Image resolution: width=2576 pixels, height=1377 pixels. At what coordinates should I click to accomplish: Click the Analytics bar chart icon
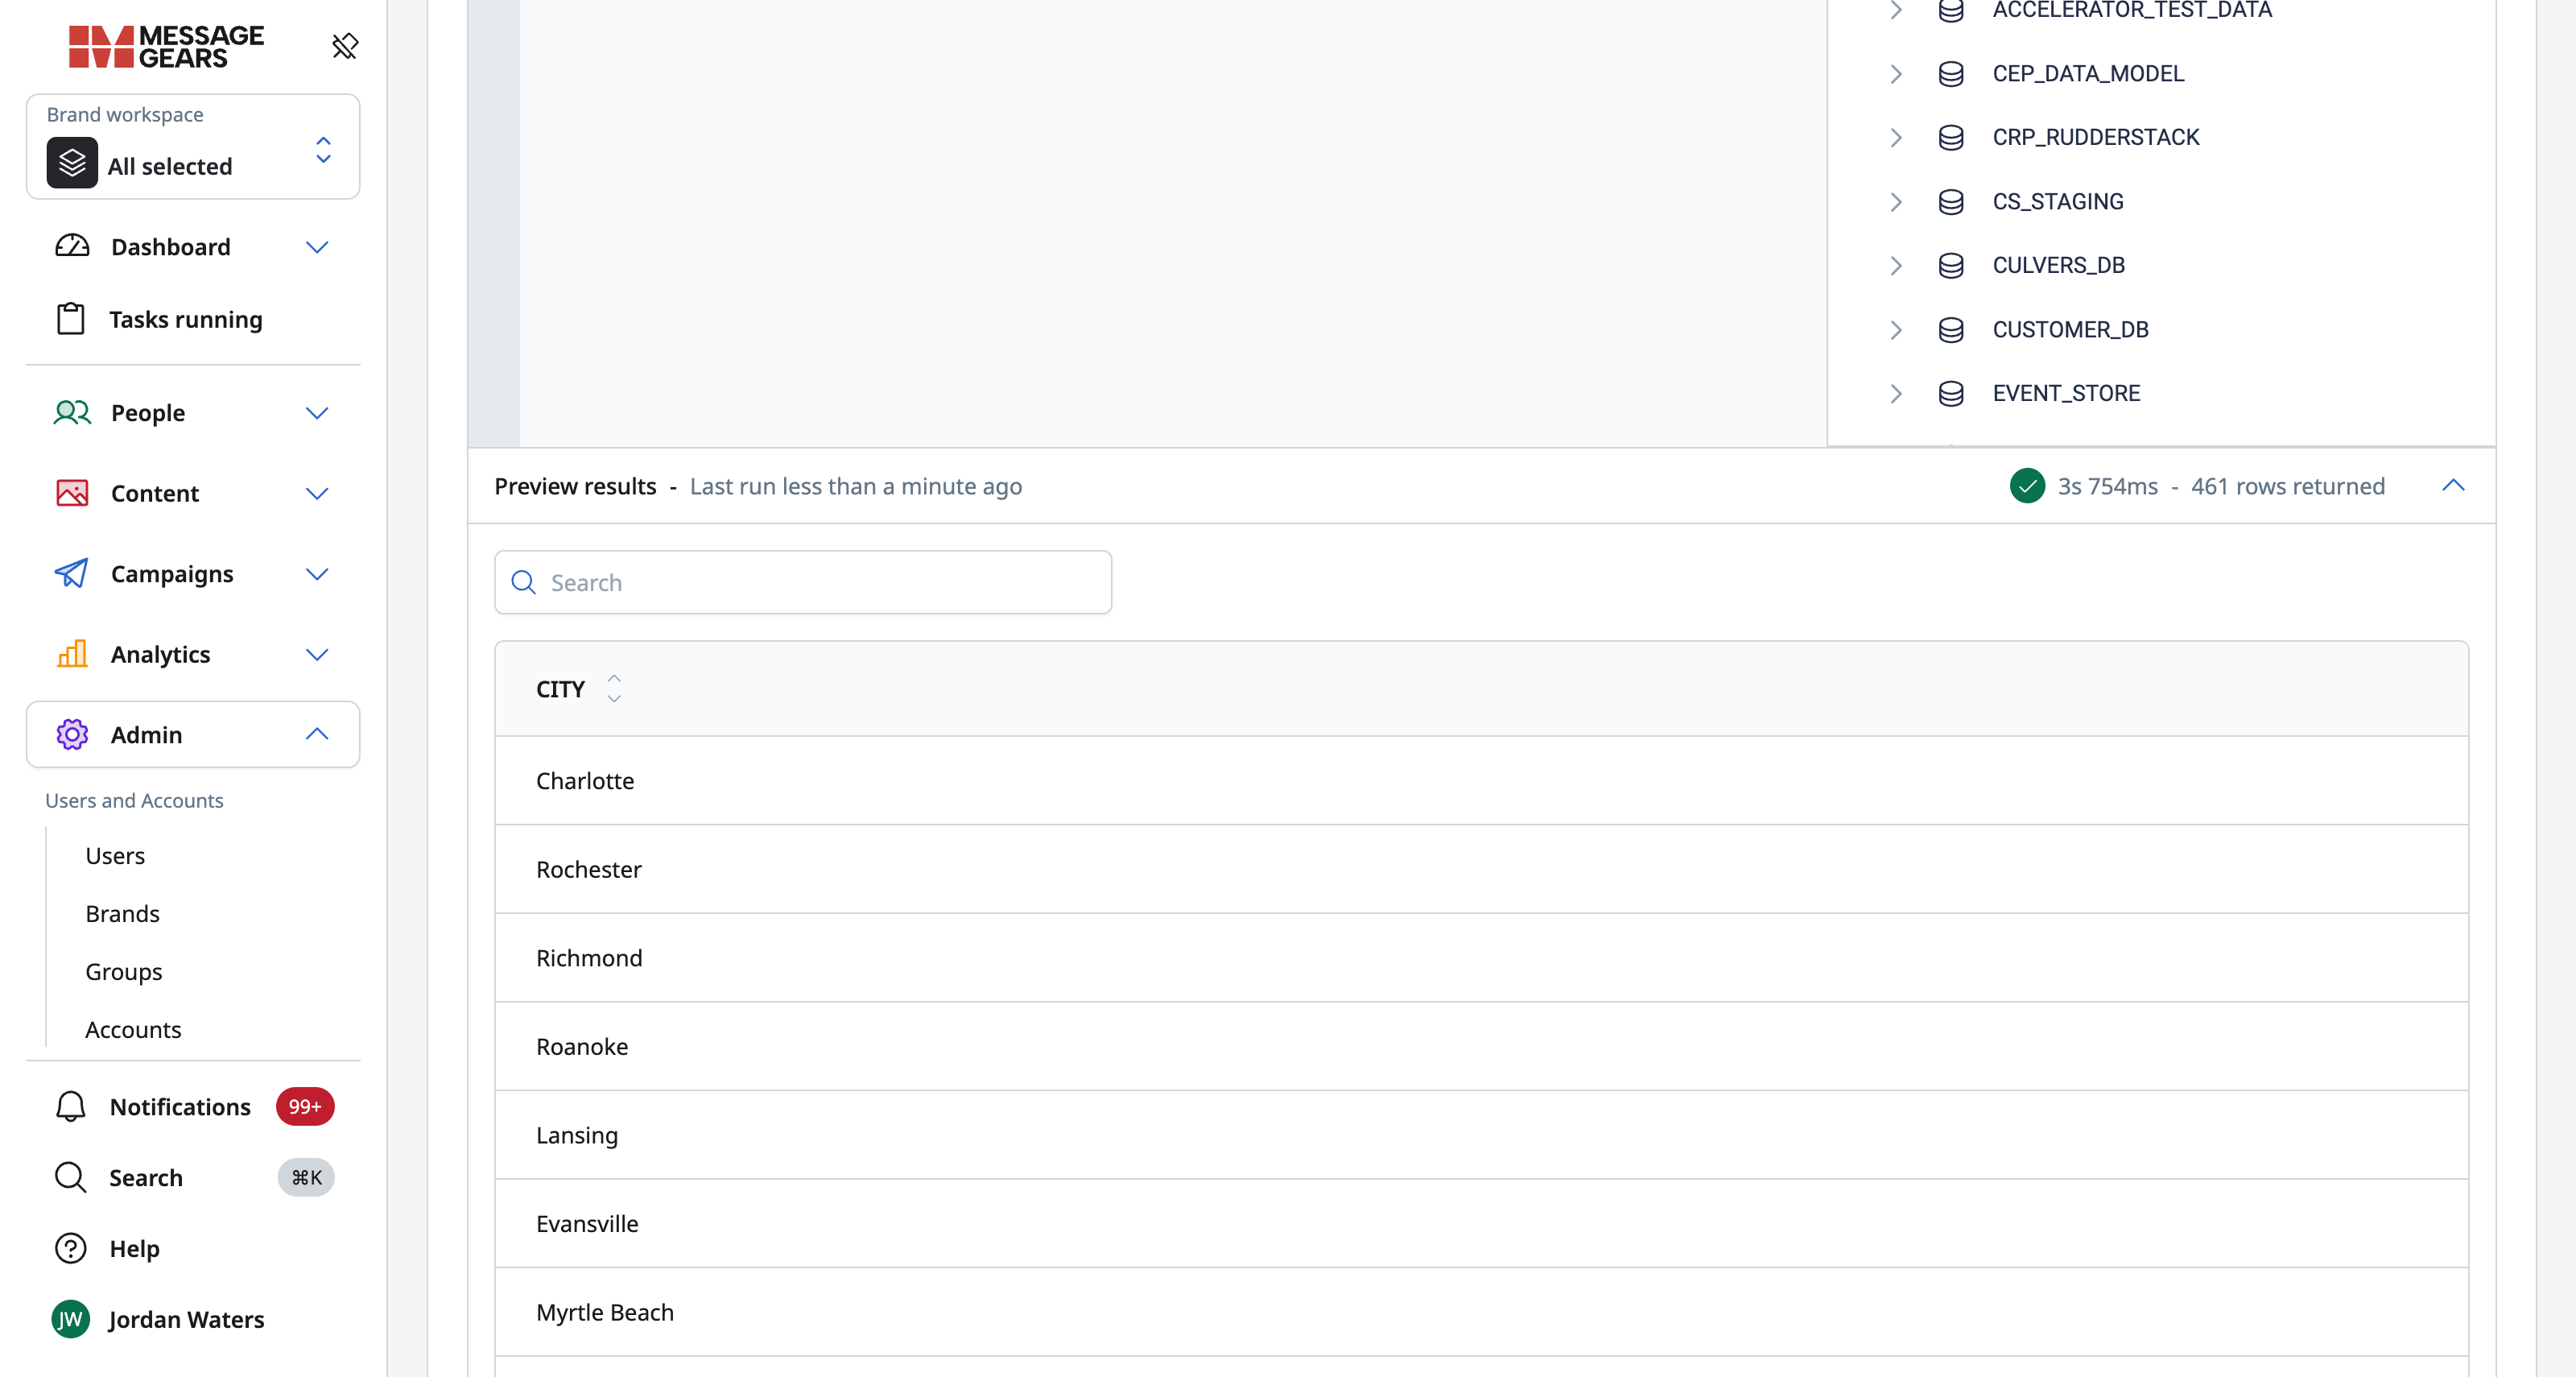pyautogui.click(x=72, y=654)
